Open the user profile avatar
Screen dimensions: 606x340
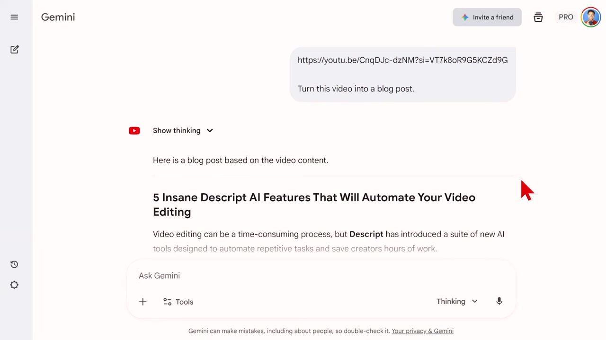click(x=591, y=17)
